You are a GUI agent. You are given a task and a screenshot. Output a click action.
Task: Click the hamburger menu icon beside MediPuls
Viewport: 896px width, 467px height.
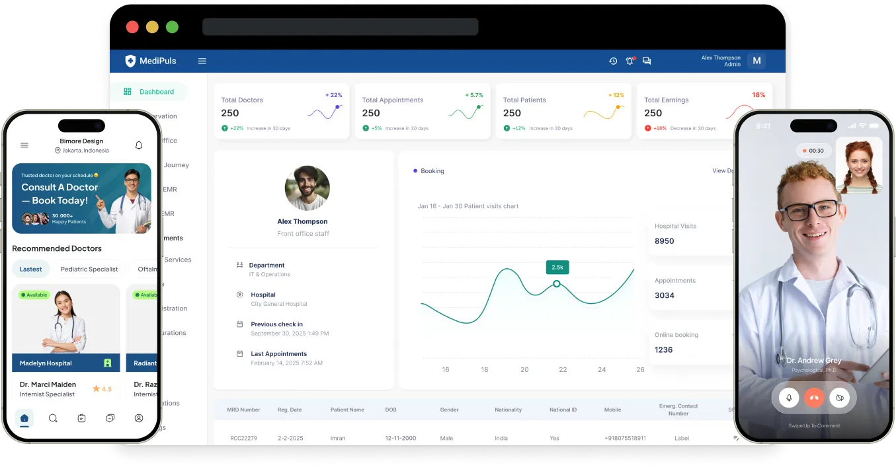[x=202, y=61]
